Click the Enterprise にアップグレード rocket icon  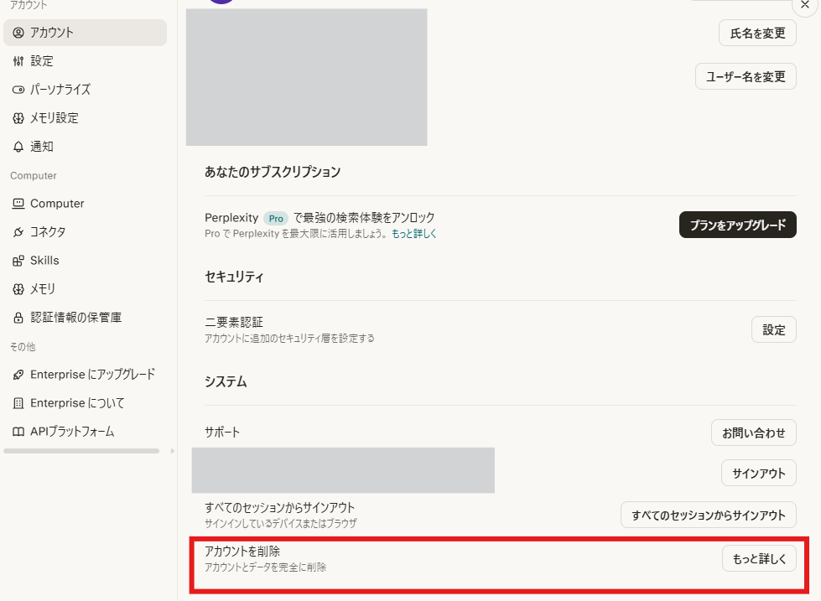(x=18, y=375)
